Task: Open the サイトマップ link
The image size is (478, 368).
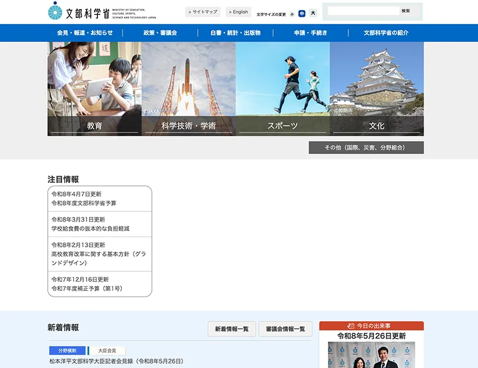Action: pos(203,12)
